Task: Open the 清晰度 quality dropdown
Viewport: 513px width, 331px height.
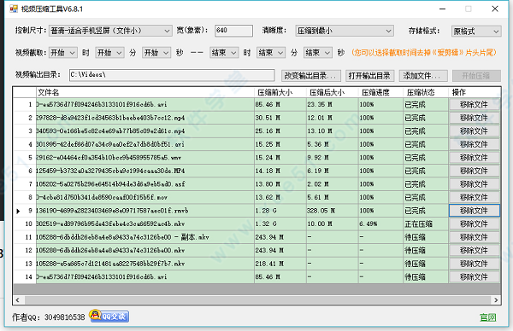Action: coord(345,31)
